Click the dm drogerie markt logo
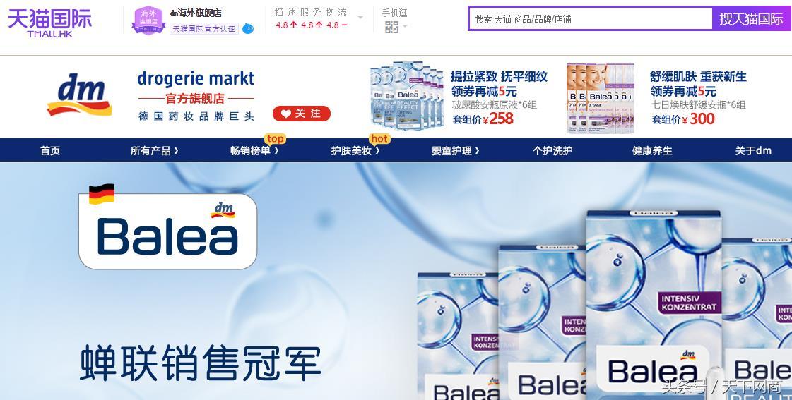 79,95
